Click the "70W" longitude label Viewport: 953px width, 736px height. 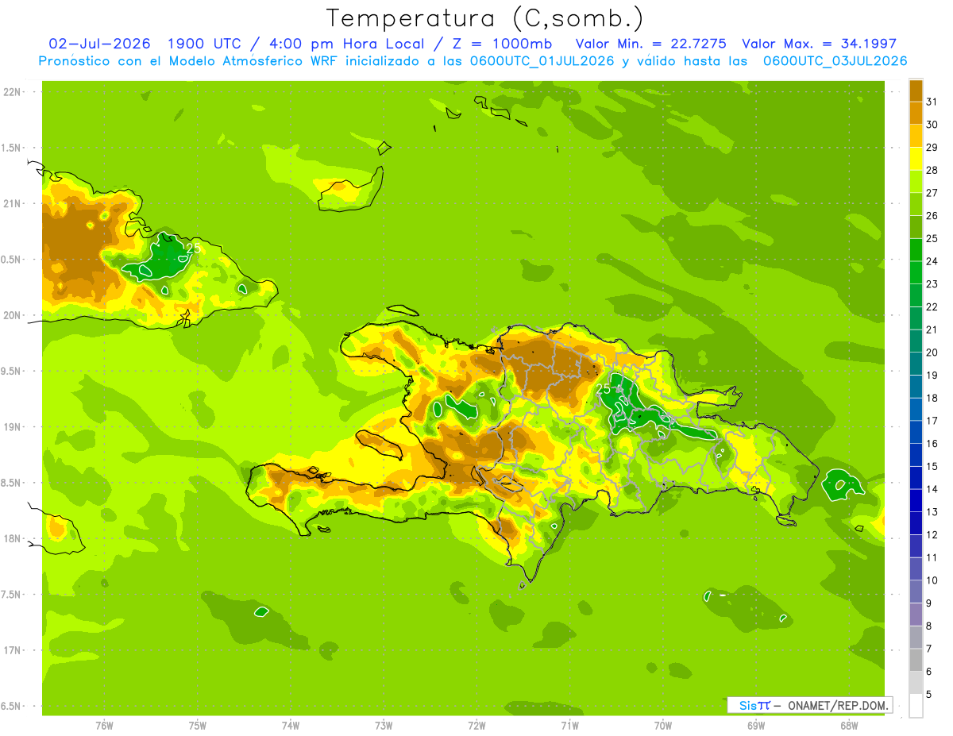pos(663,726)
